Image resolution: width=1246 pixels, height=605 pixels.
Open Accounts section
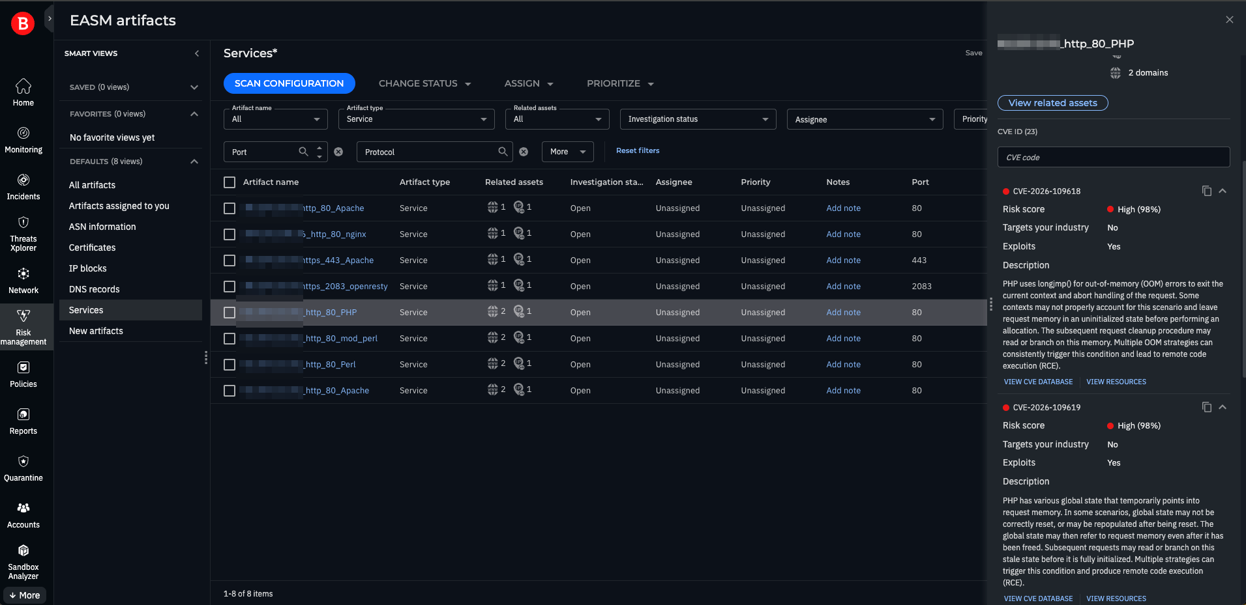[23, 515]
